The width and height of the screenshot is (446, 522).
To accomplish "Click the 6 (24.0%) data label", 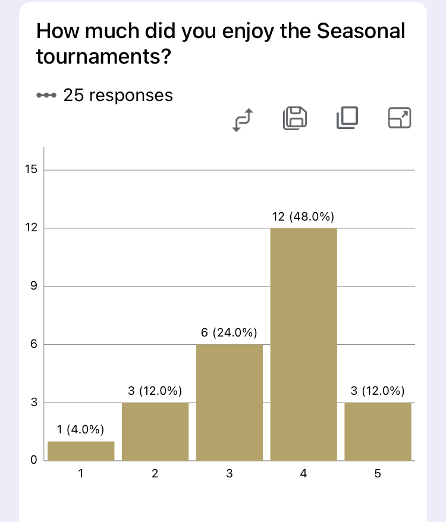I will point(229,332).
